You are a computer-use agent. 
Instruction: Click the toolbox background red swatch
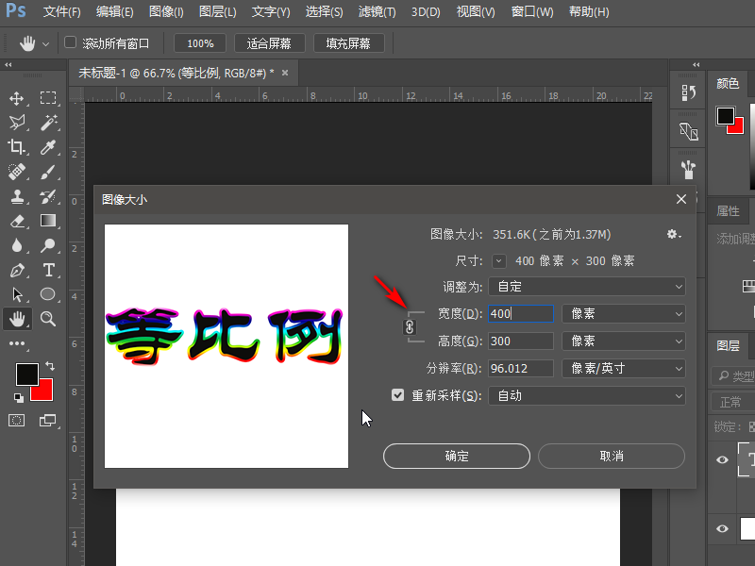click(45, 393)
